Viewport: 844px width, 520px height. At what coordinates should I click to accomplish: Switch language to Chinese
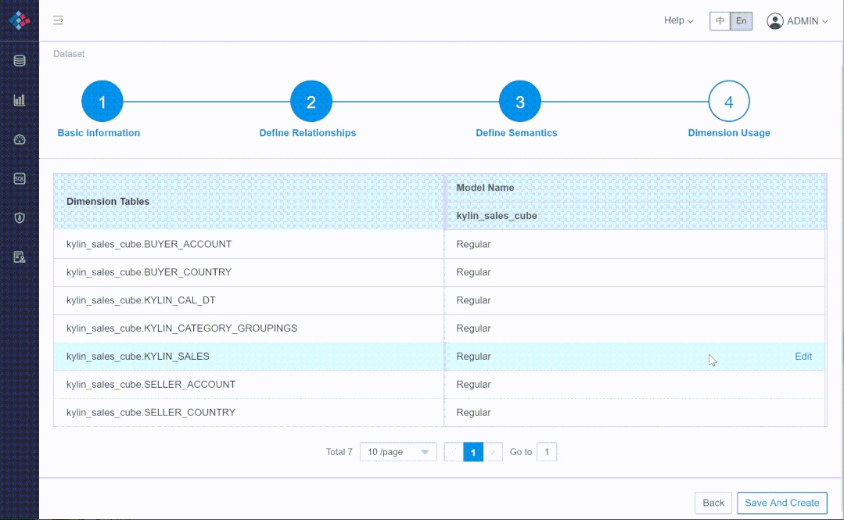[x=720, y=21]
